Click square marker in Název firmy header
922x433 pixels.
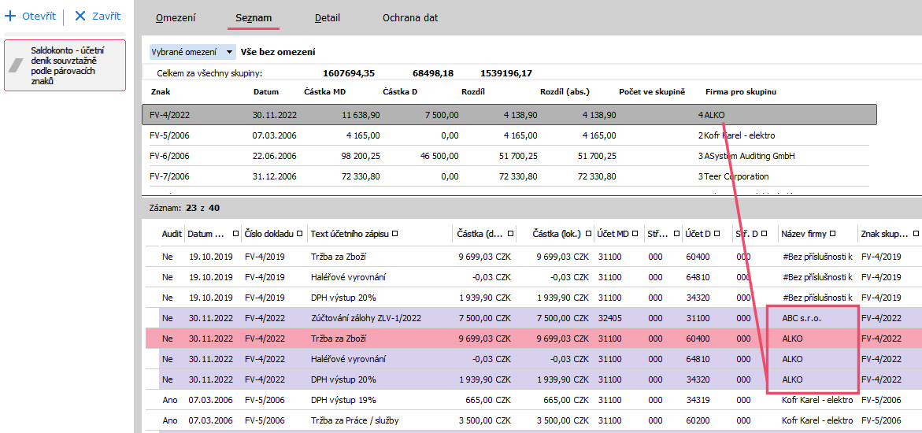point(831,234)
